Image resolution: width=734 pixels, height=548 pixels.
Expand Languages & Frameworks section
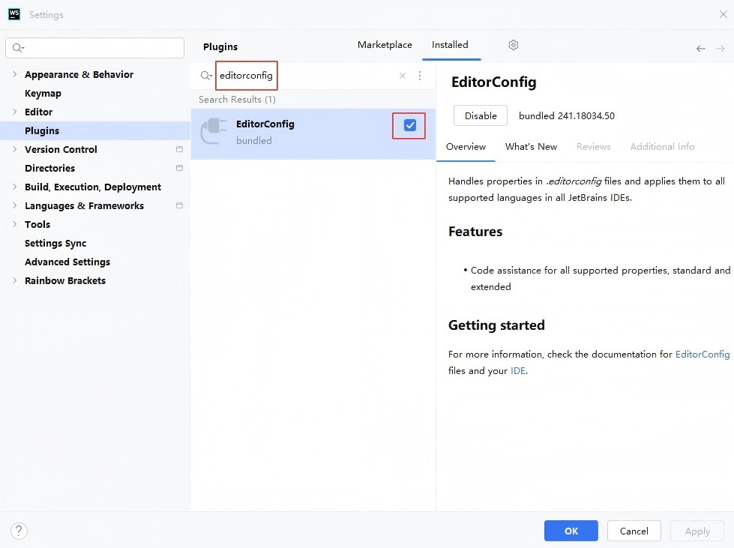pyautogui.click(x=14, y=205)
